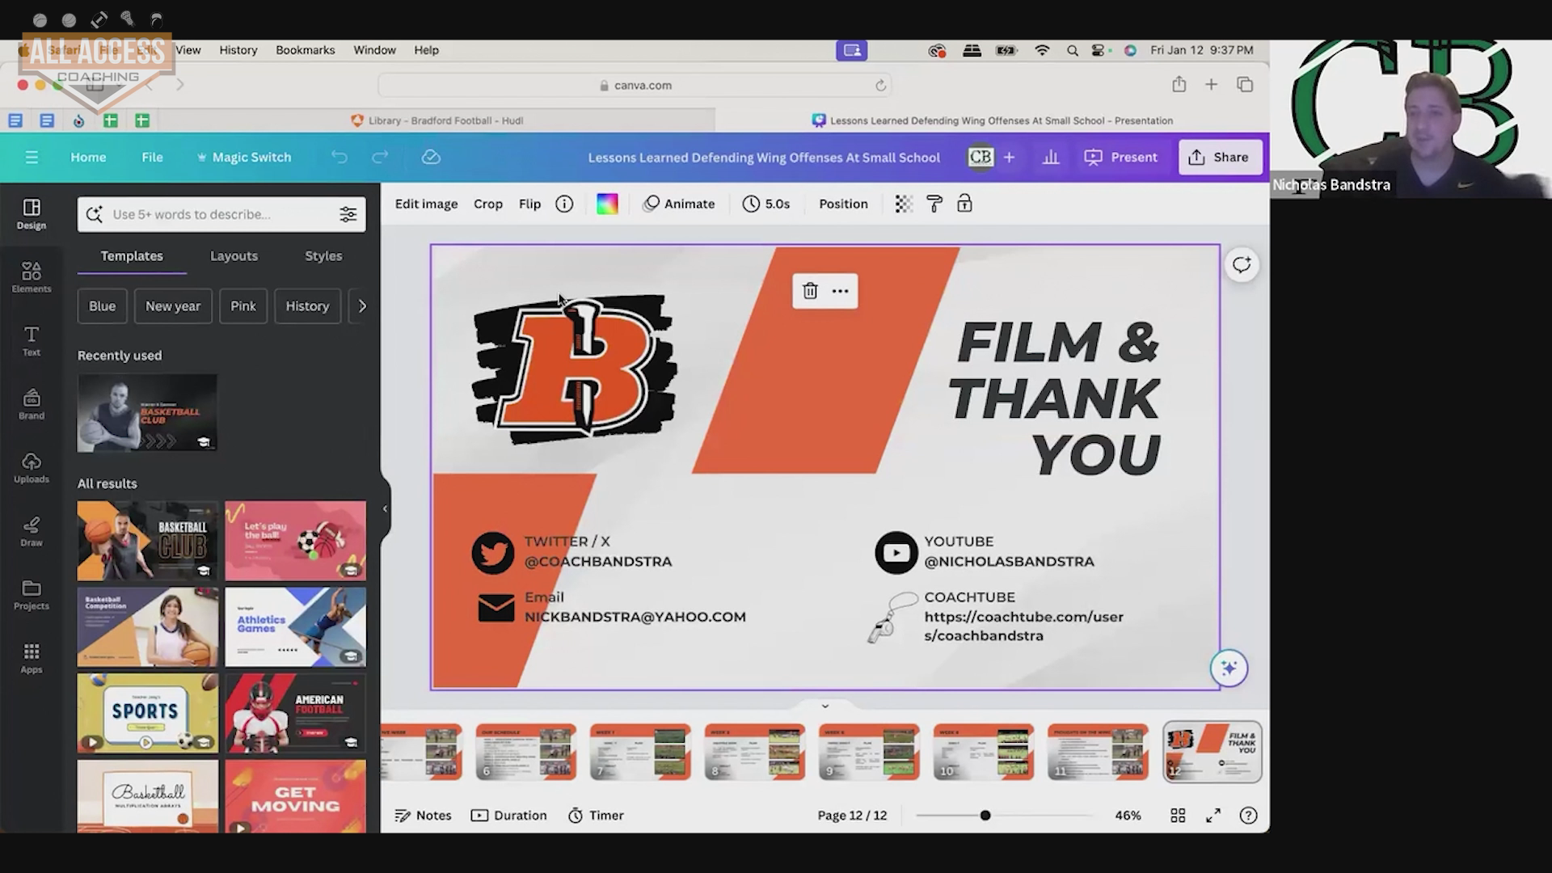Open the Draw sidebar panel
The image size is (1552, 873).
tap(32, 531)
